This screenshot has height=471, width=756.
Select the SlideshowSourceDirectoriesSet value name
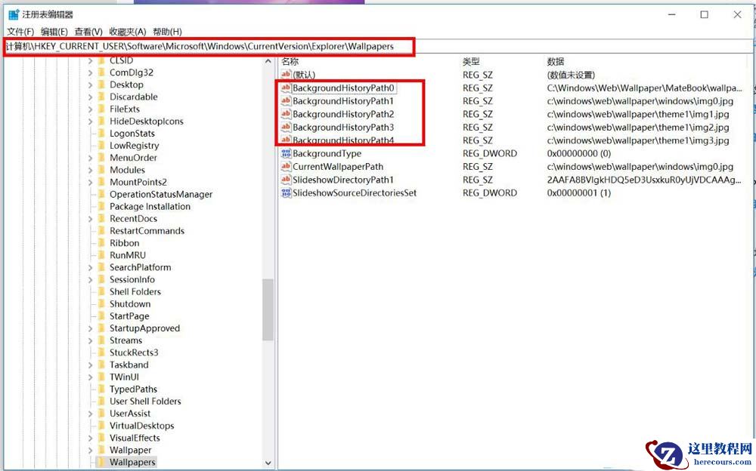point(355,192)
